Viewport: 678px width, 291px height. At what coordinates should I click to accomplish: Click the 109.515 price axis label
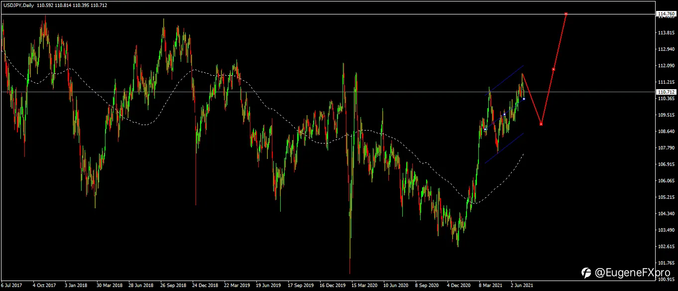666,115
